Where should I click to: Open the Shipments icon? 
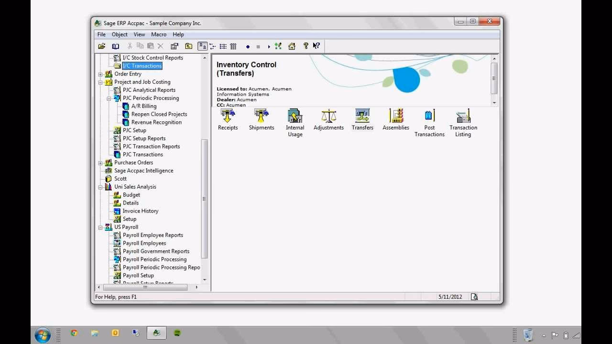pyautogui.click(x=261, y=118)
